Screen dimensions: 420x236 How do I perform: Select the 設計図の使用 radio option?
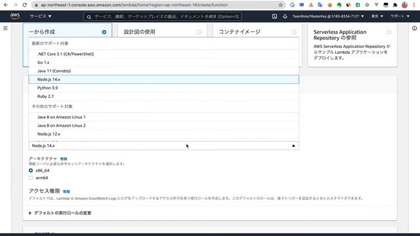(199, 32)
